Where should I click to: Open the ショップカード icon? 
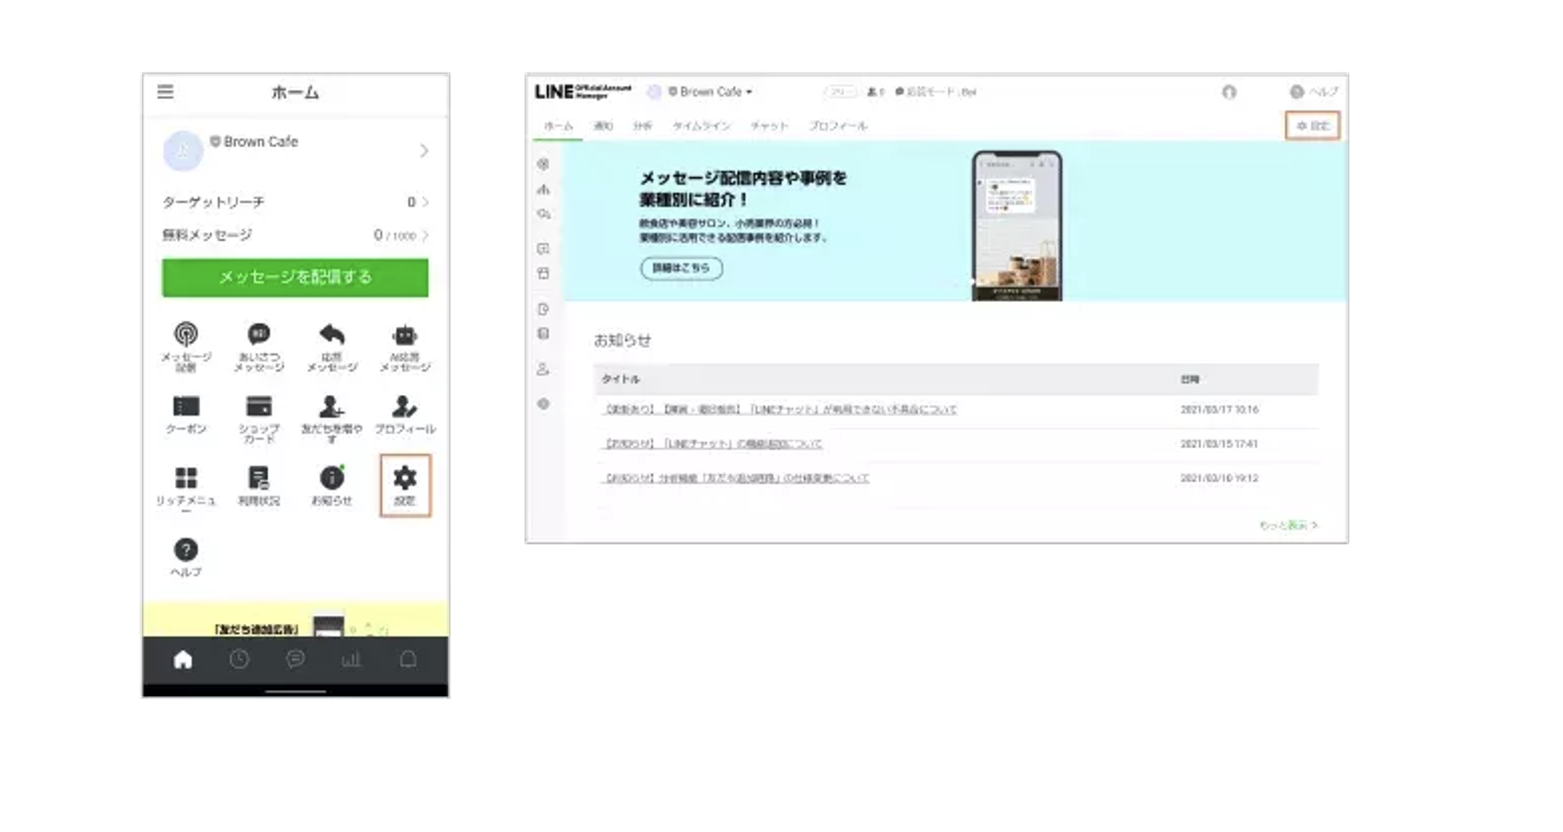coord(259,406)
